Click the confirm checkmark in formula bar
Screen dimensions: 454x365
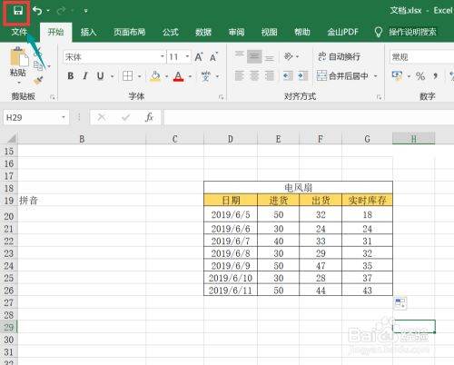(126, 117)
